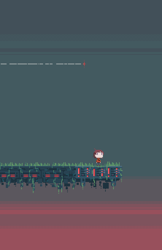Viewport: 162px width, 250px height.
Task: Click the rightmost panel's tall red bar
Action: click(x=109, y=173)
